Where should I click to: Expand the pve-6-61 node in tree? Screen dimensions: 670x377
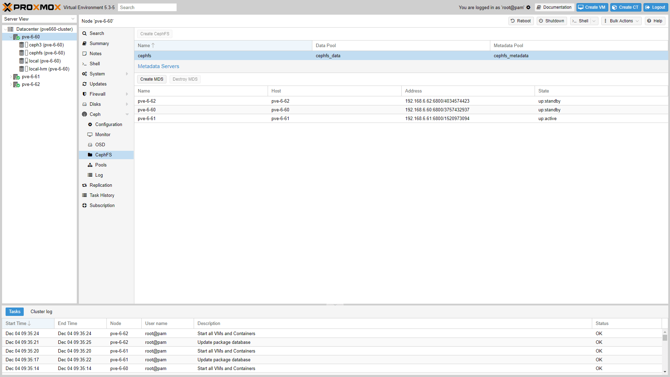(11, 76)
